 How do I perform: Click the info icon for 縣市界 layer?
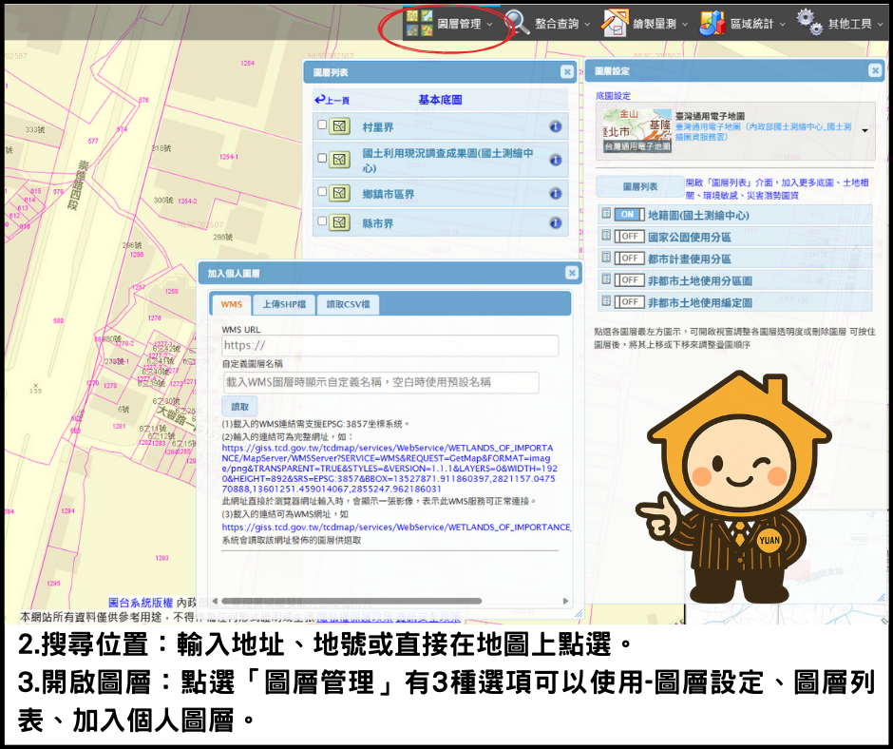(555, 223)
